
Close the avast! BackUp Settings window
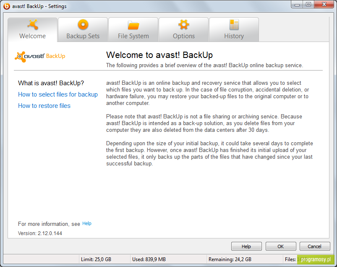coord(324,5)
